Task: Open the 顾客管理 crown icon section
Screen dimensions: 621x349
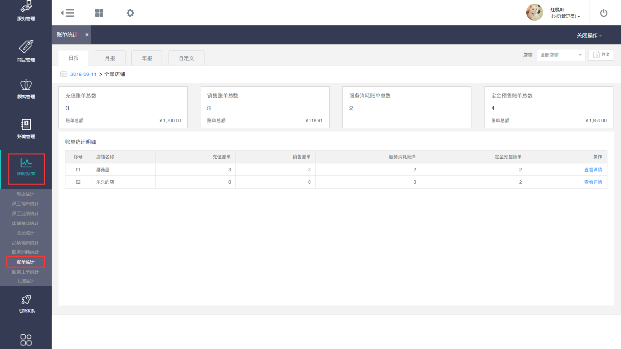Action: 26,89
